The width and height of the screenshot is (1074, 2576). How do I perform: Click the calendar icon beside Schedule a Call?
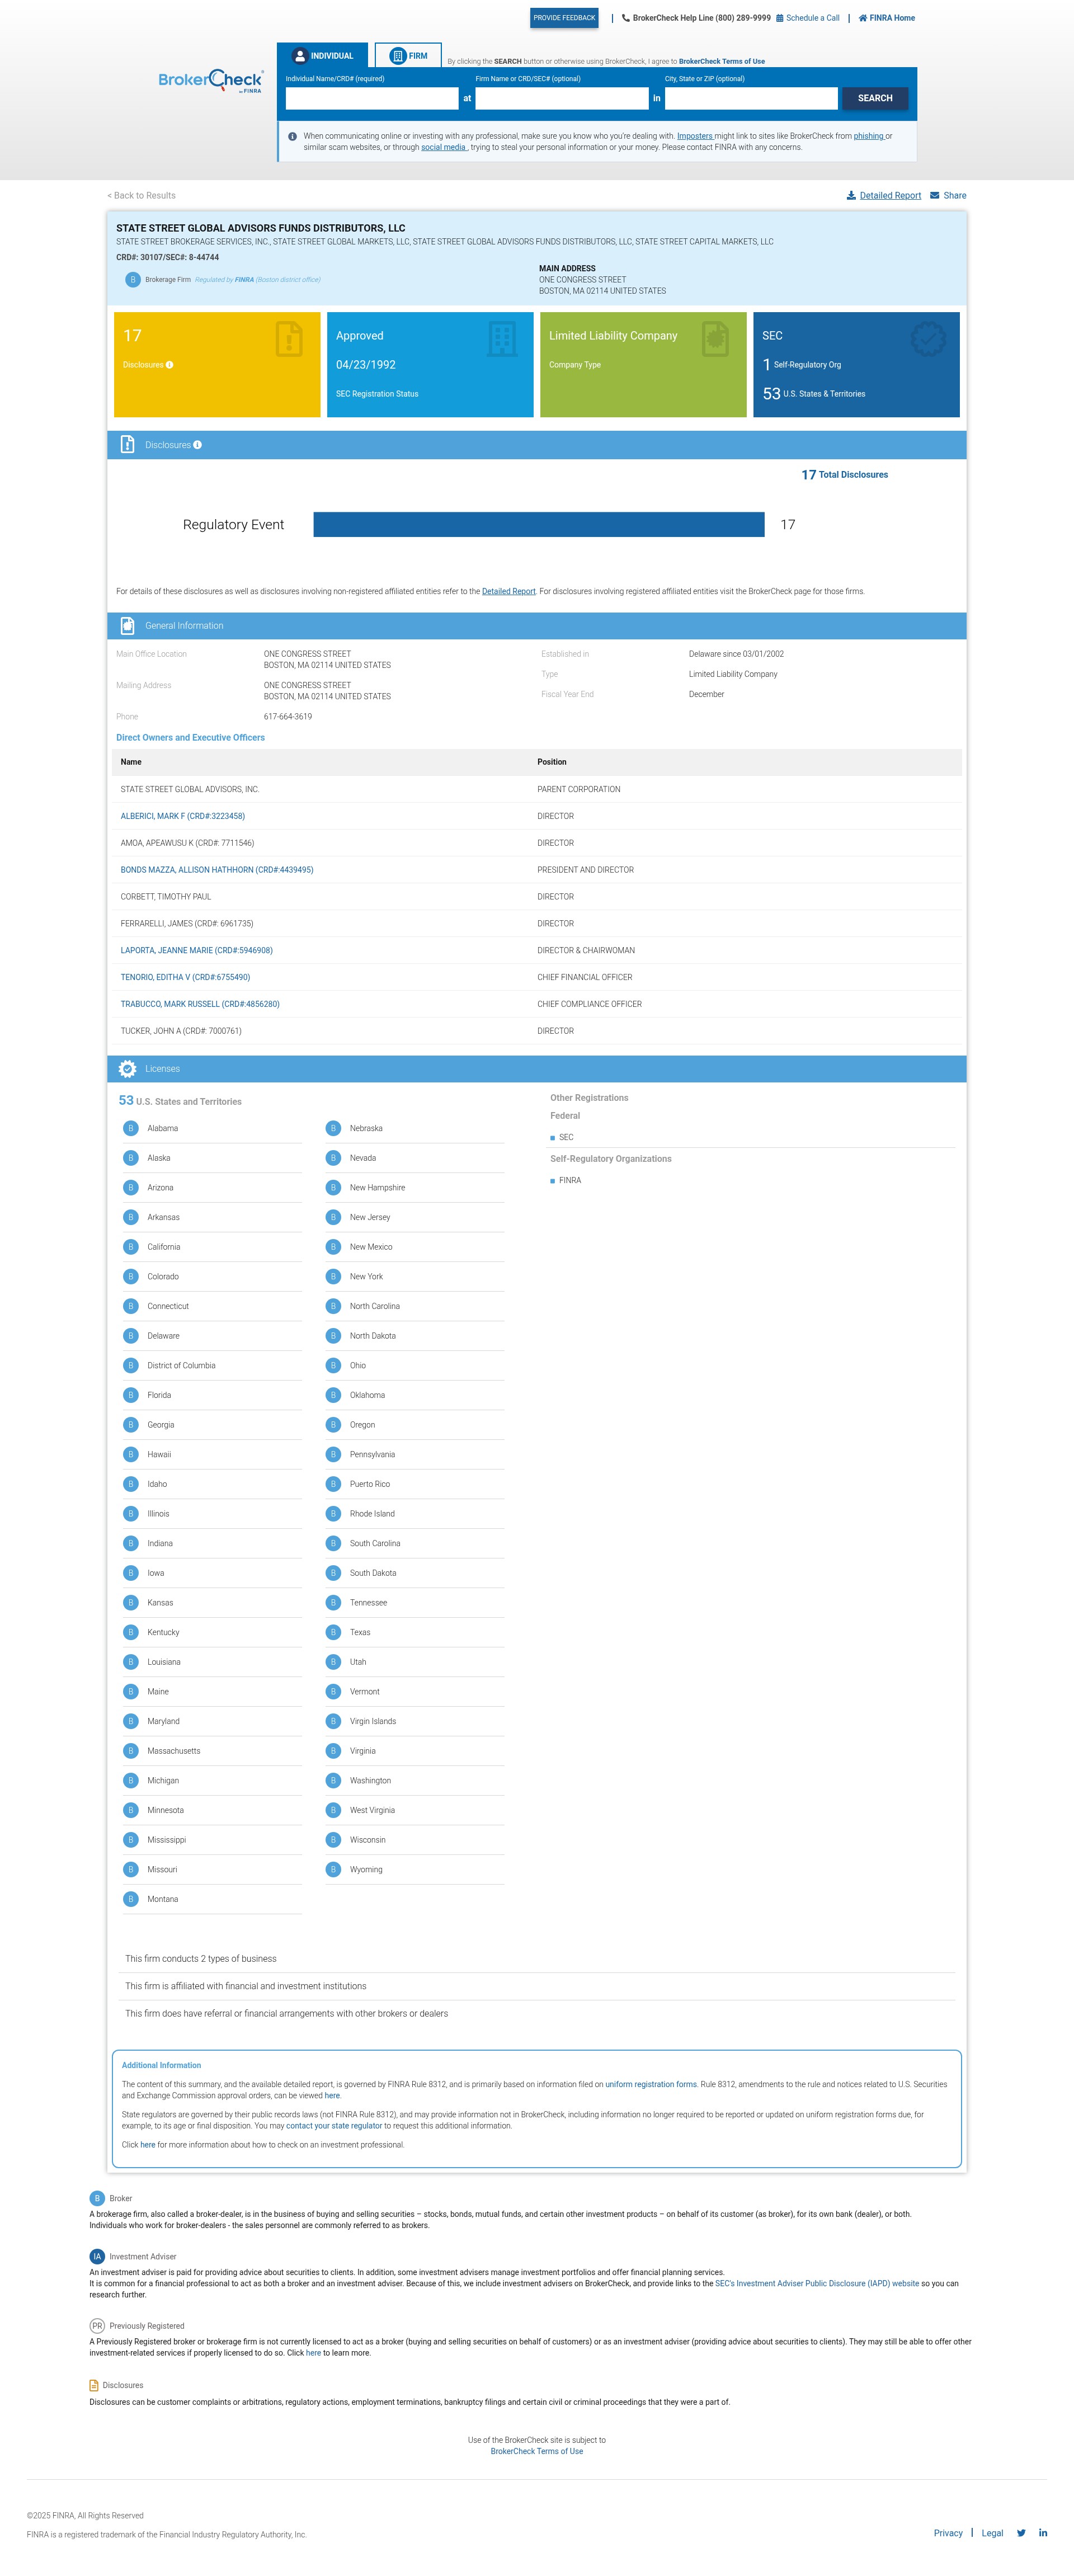tap(780, 18)
